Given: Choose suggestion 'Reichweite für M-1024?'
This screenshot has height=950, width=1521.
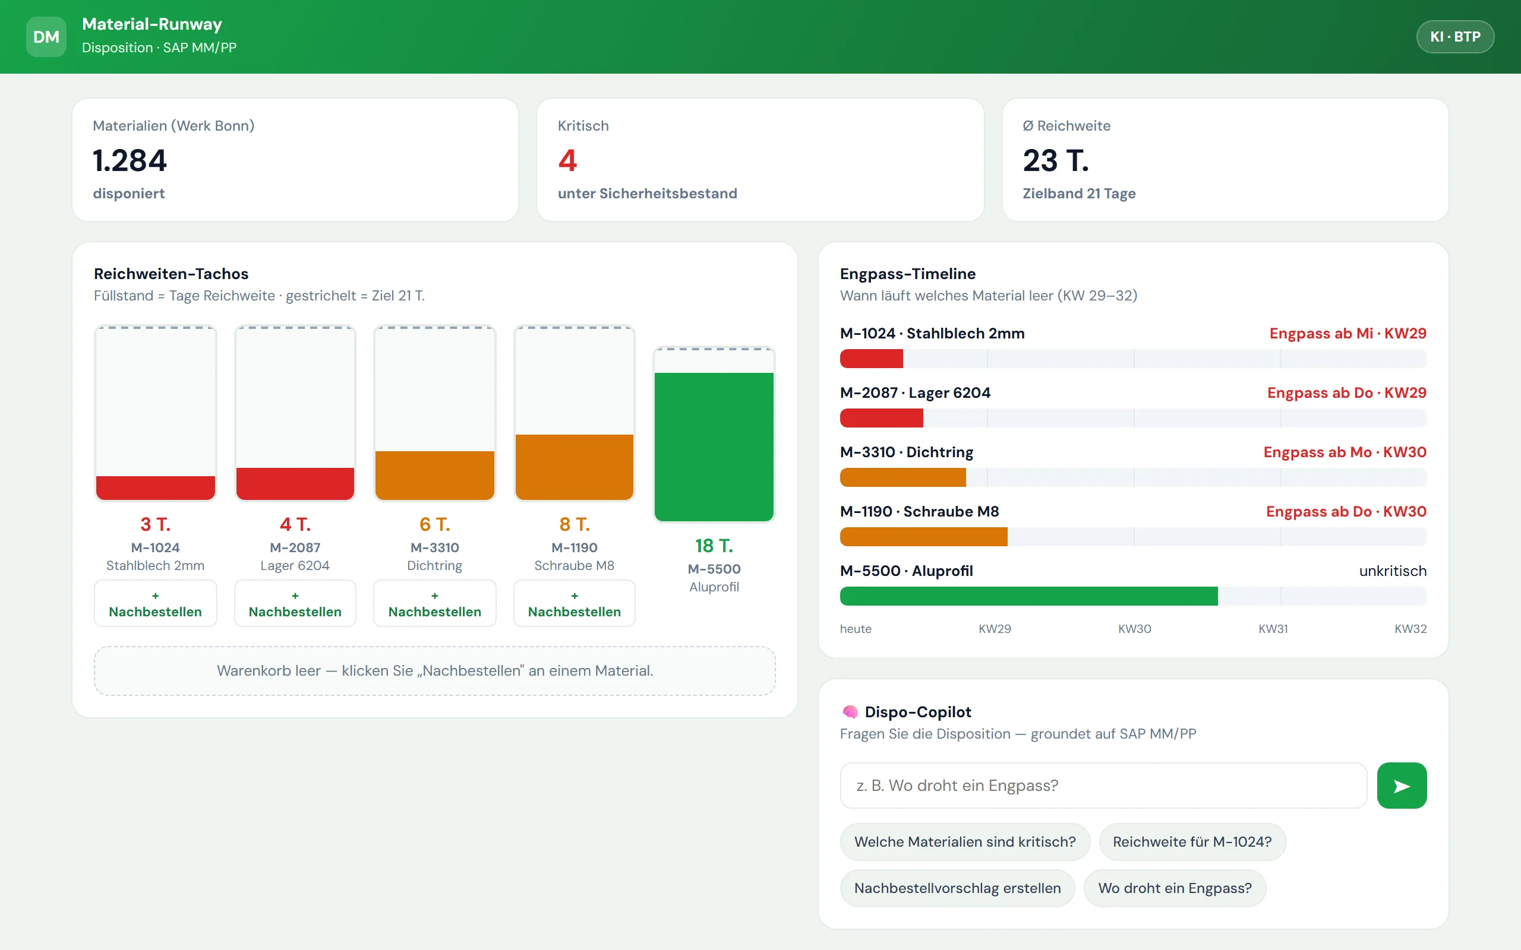Looking at the screenshot, I should coord(1192,842).
